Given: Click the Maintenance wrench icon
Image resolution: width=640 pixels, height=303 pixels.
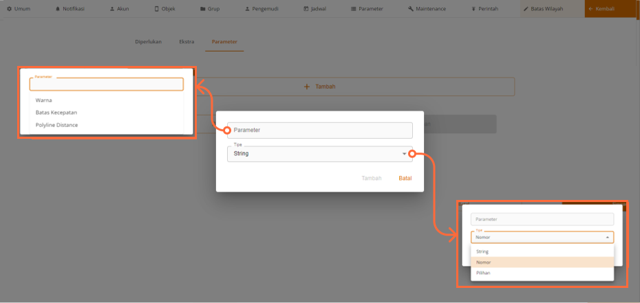Looking at the screenshot, I should point(411,9).
